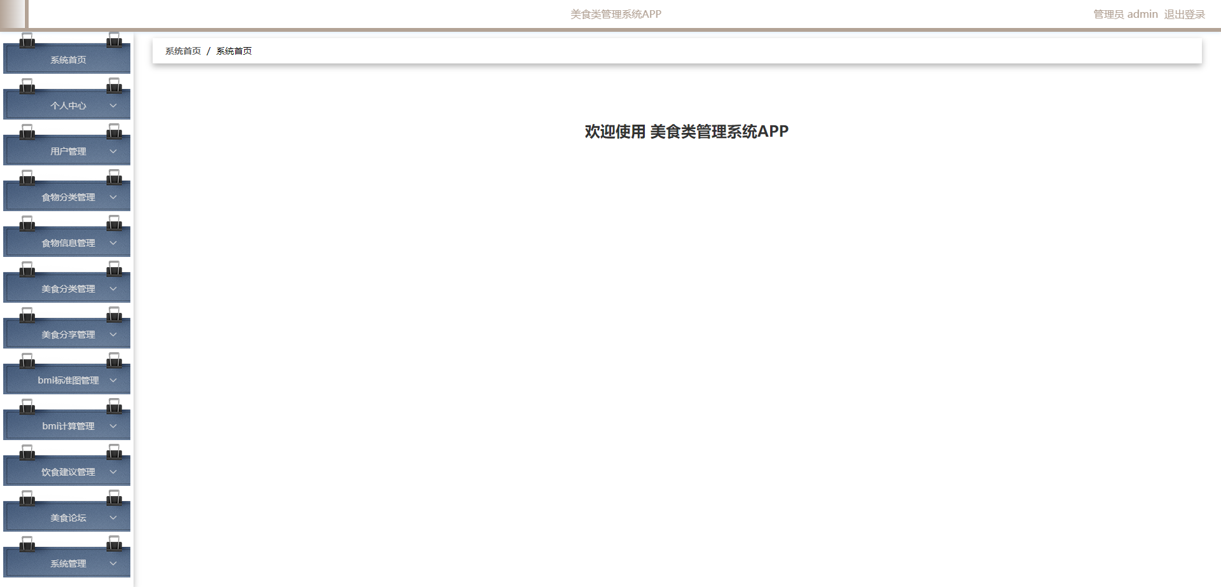Open the 饮食建议管理 menu

click(67, 471)
